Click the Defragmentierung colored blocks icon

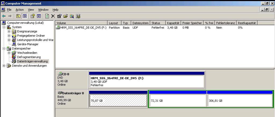(14, 57)
